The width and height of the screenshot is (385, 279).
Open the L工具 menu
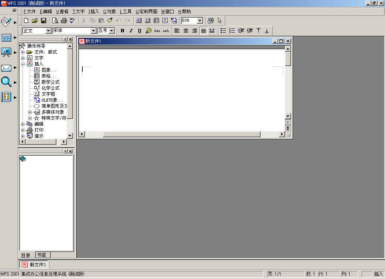[x=126, y=12]
